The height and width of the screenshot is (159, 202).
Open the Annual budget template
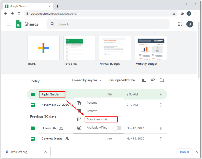pos(115,48)
